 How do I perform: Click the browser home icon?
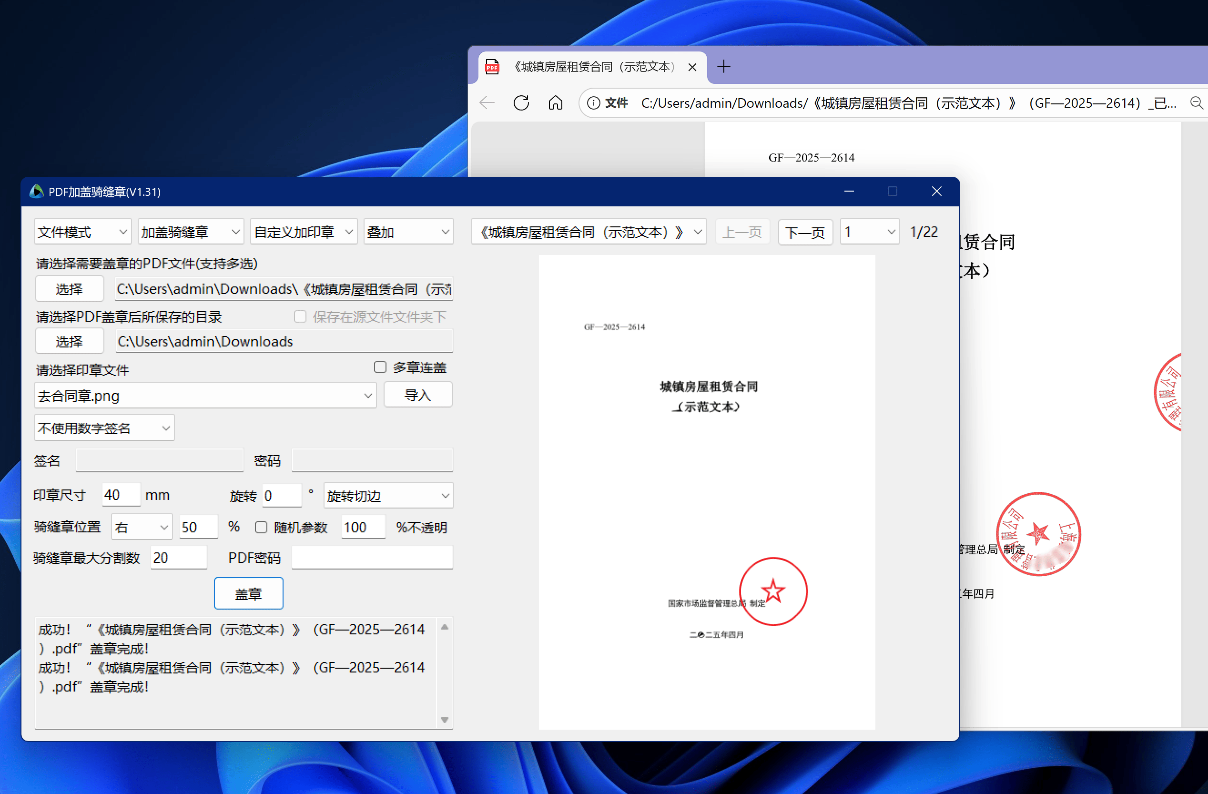pyautogui.click(x=555, y=103)
